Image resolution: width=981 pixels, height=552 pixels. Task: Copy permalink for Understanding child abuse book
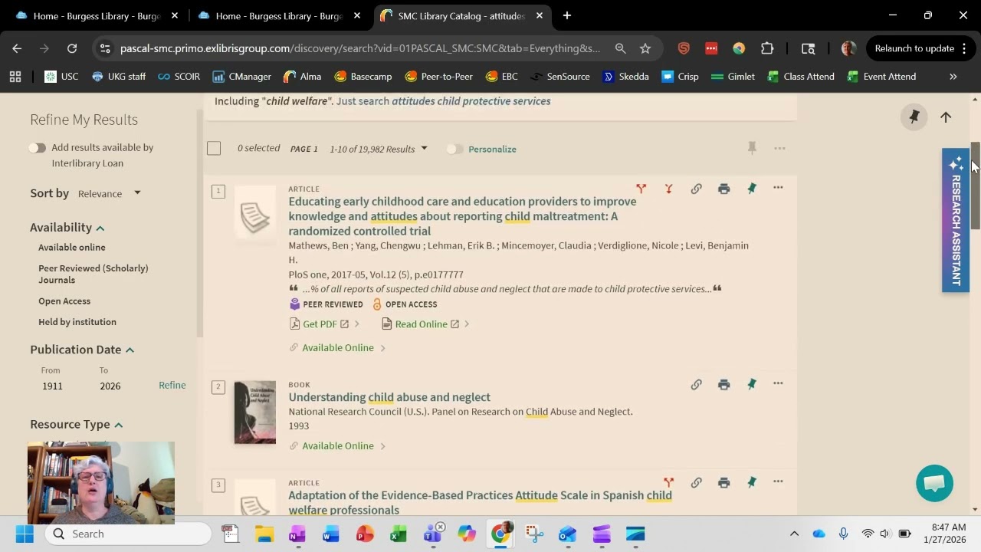point(696,385)
